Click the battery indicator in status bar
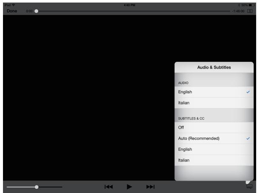This screenshot has height=193, width=257. [x=252, y=5]
